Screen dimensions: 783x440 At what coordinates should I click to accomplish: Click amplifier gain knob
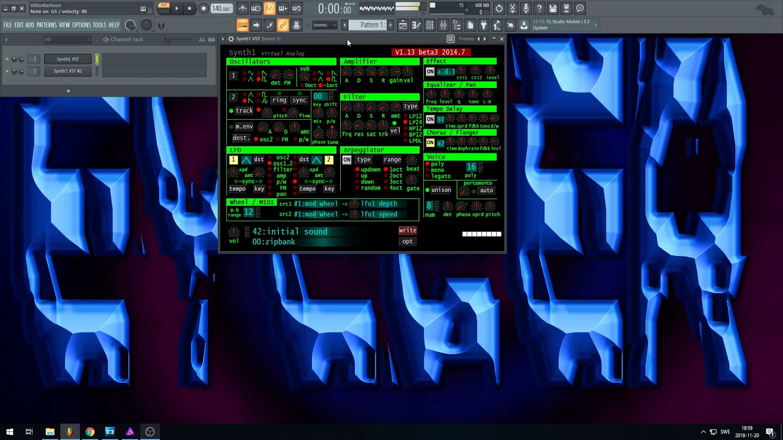coord(395,72)
